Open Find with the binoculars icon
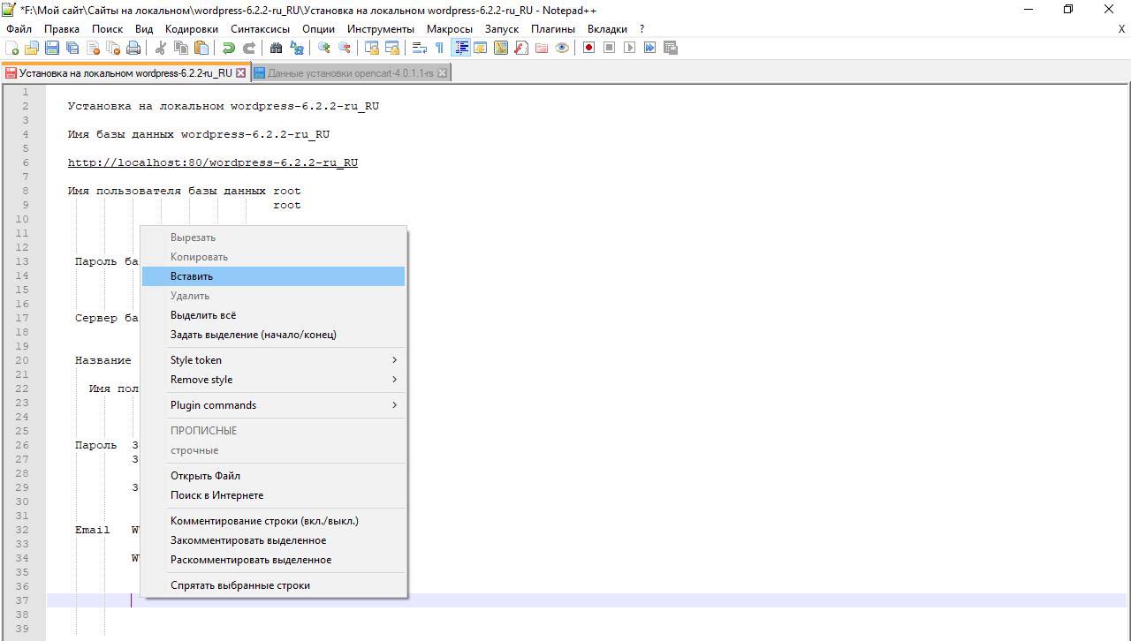Image resolution: width=1131 pixels, height=641 pixels. pos(277,48)
